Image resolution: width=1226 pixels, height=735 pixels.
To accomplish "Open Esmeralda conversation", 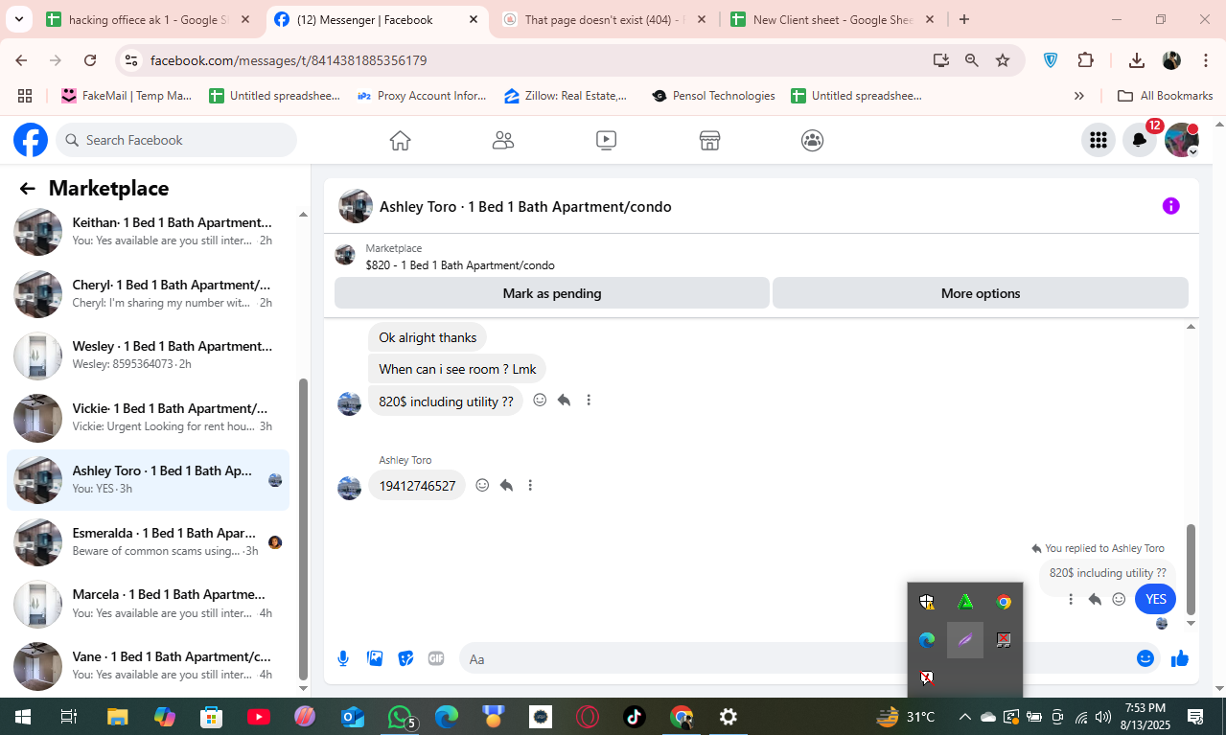I will (x=148, y=542).
